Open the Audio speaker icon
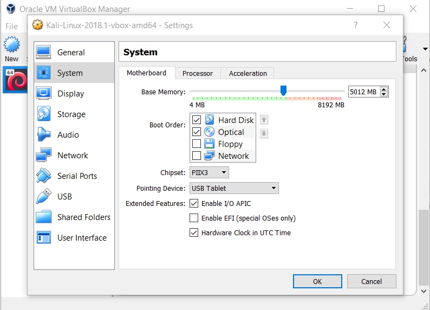Screen dimensions: 430x310 tap(44, 135)
